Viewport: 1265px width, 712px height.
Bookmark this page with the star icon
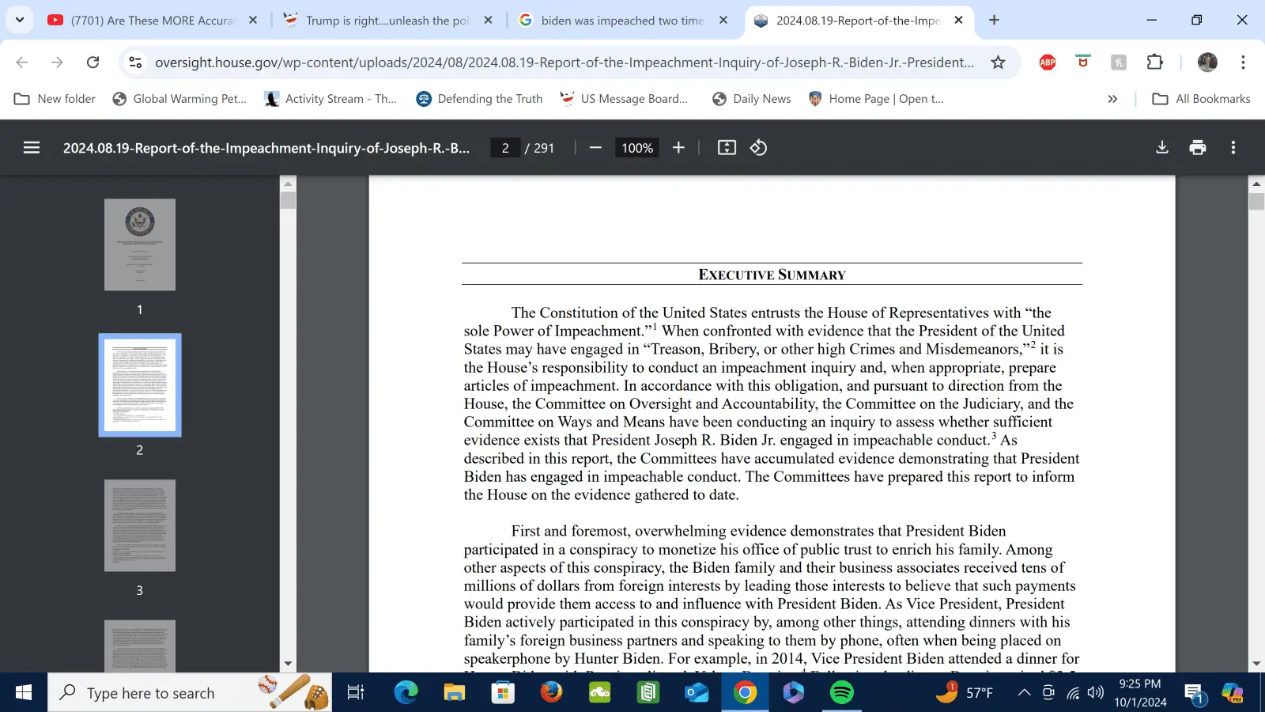(998, 62)
